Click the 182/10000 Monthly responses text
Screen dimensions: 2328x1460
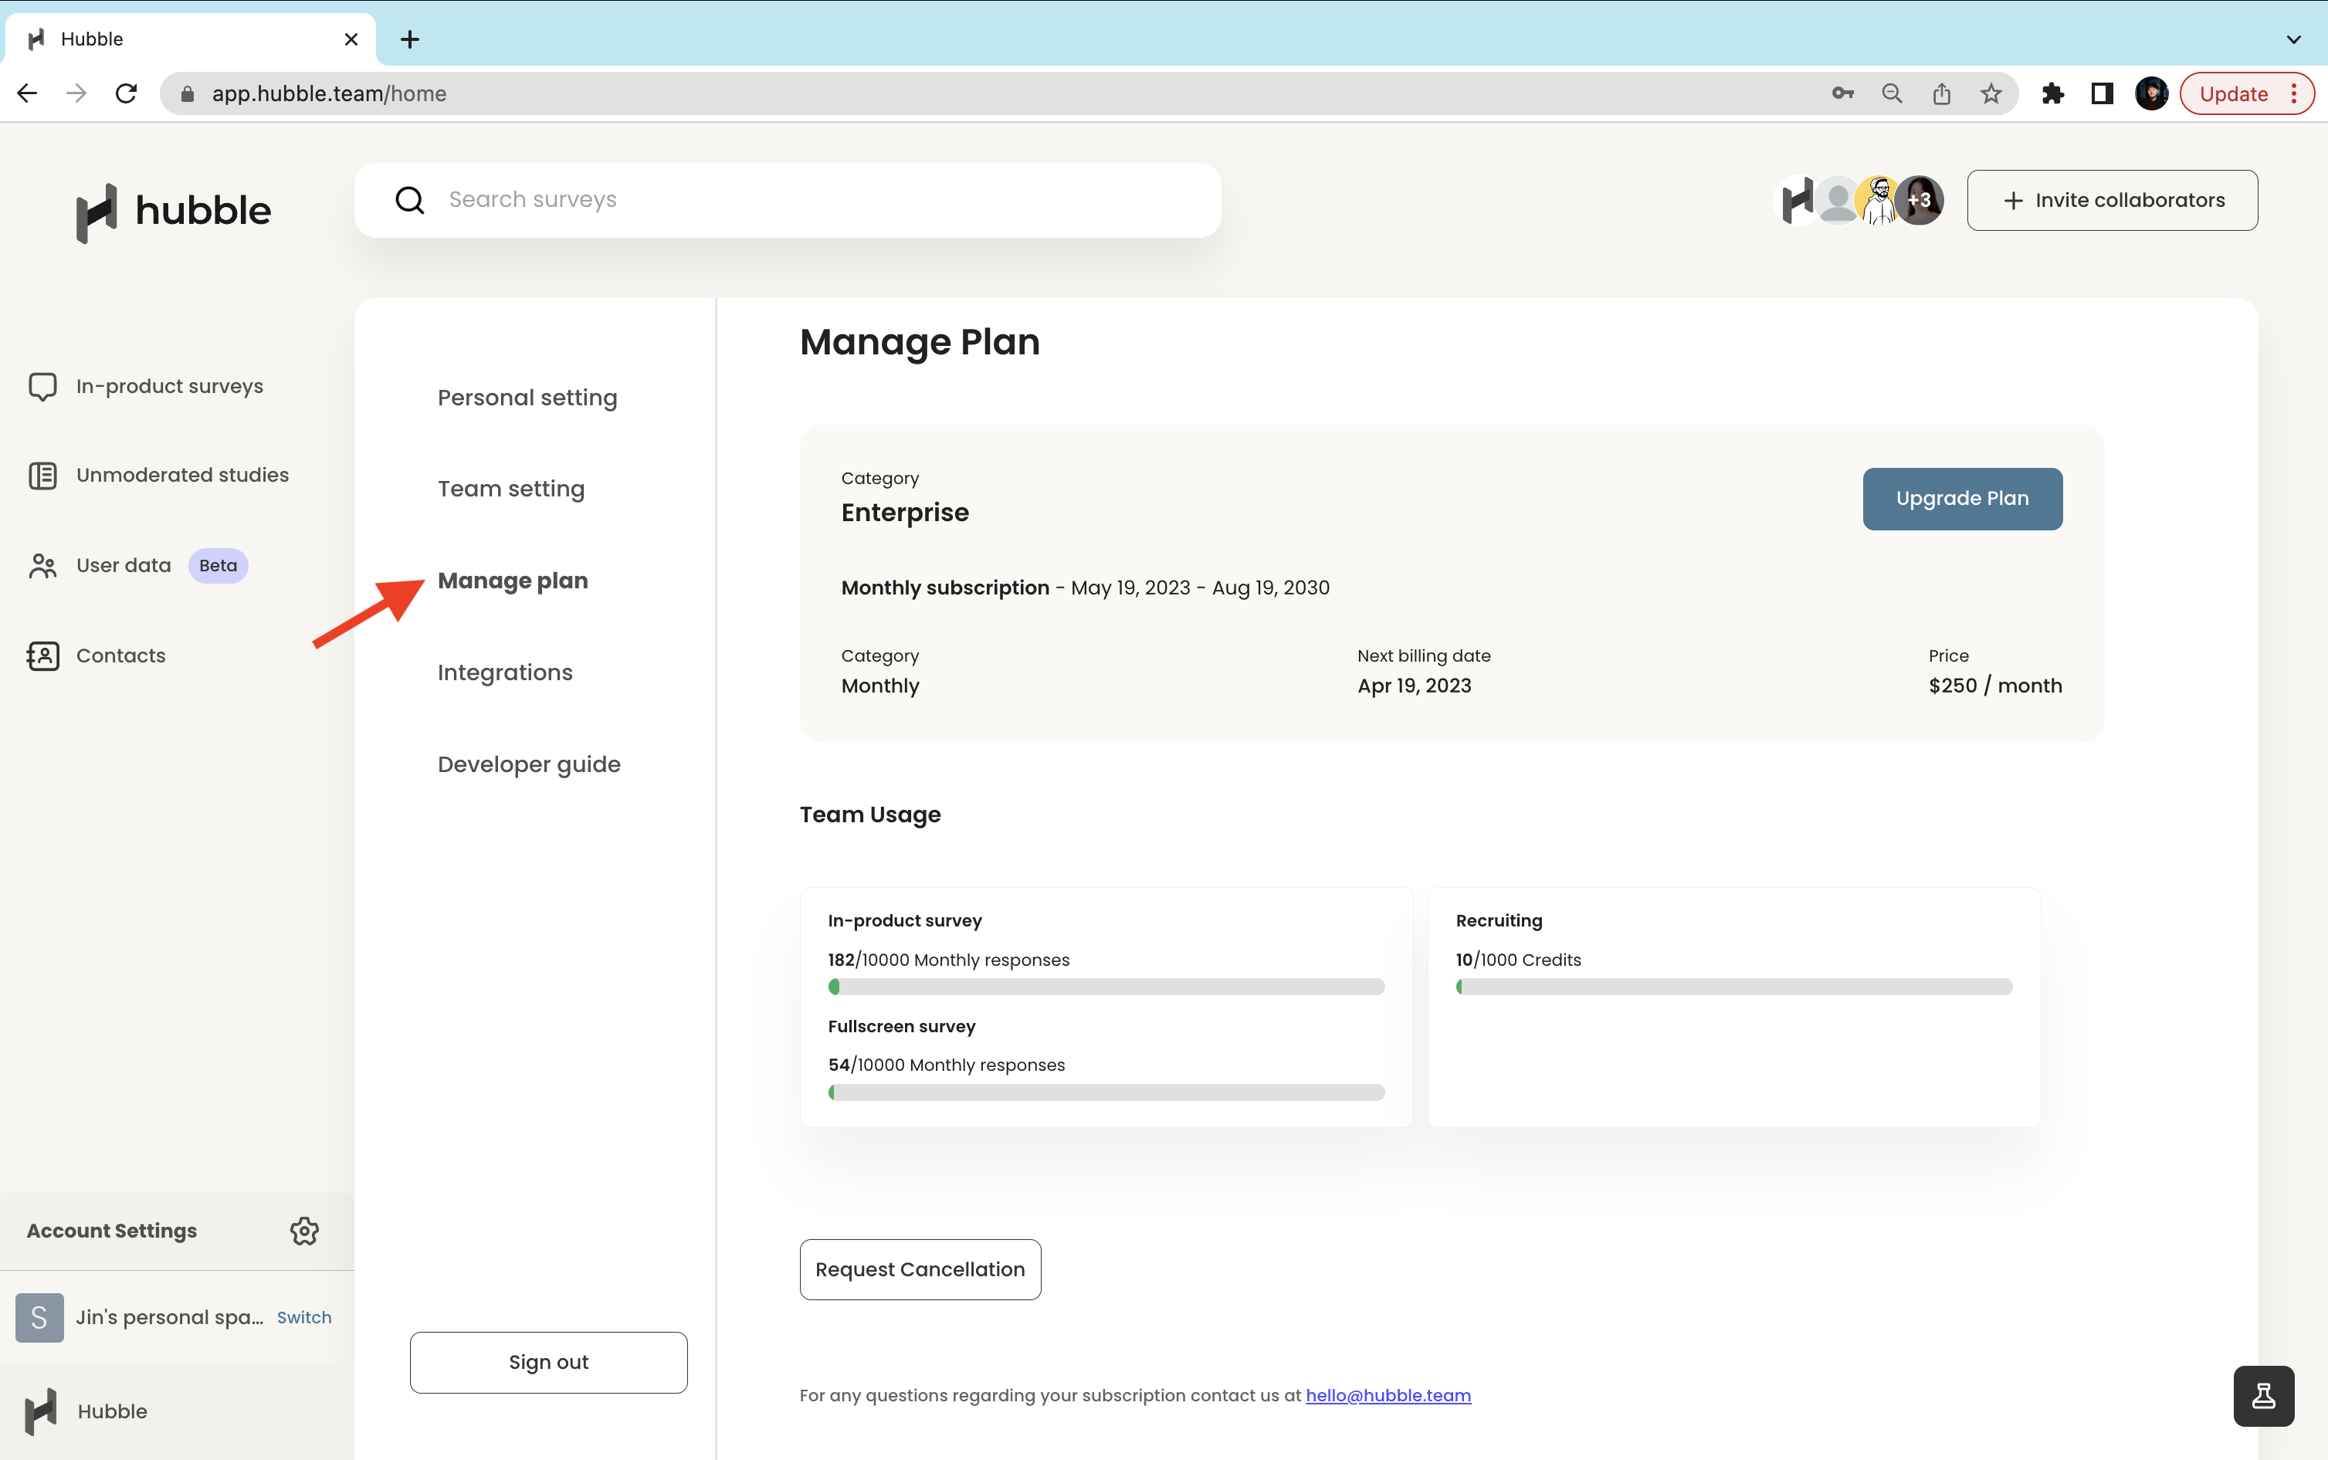click(x=949, y=960)
